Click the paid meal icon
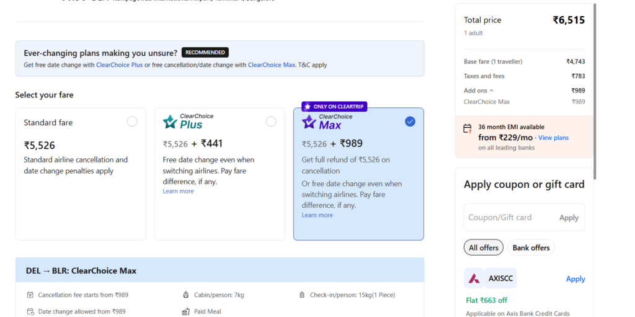The image size is (635, 317). tap(186, 311)
